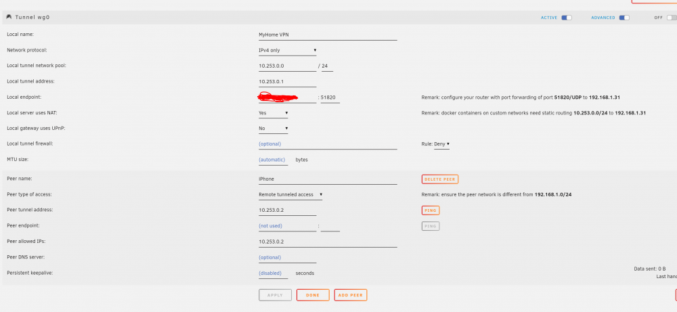Click the Persistent keepalive field
Screen dimensions: 677x312
pos(274,273)
